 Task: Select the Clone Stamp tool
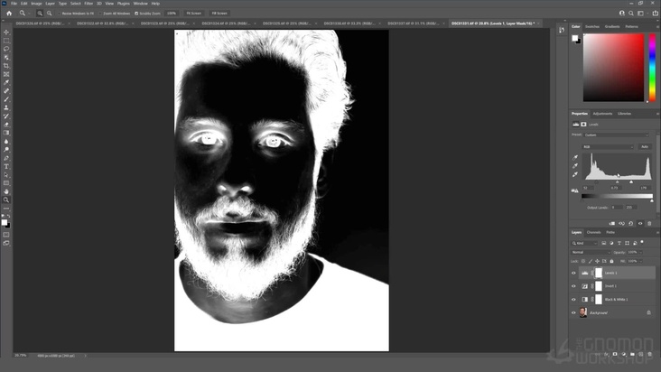pyautogui.click(x=6, y=107)
